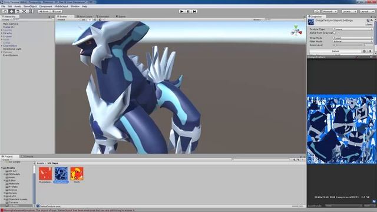
Task: Select the Charmeleon texture thumbnail
Action: [45, 174]
